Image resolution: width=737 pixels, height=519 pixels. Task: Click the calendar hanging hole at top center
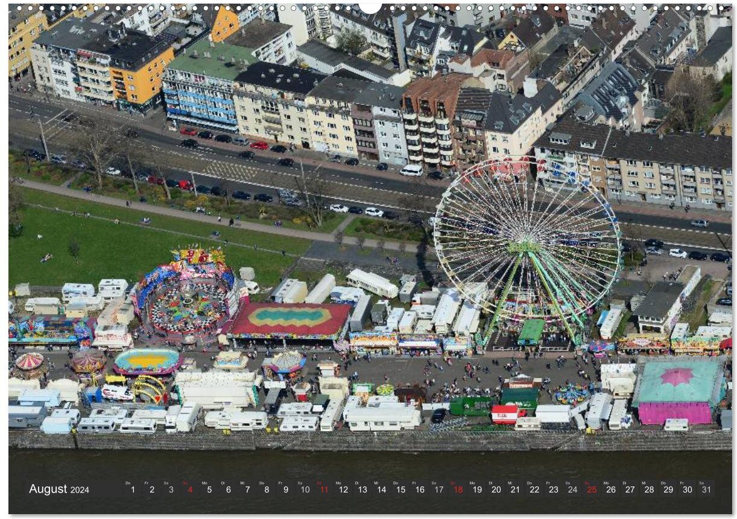(370, 7)
